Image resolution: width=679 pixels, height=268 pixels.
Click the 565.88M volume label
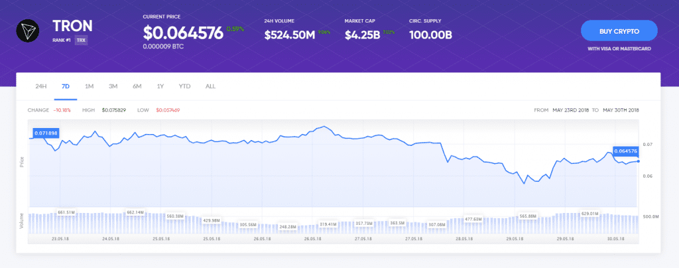tap(528, 216)
